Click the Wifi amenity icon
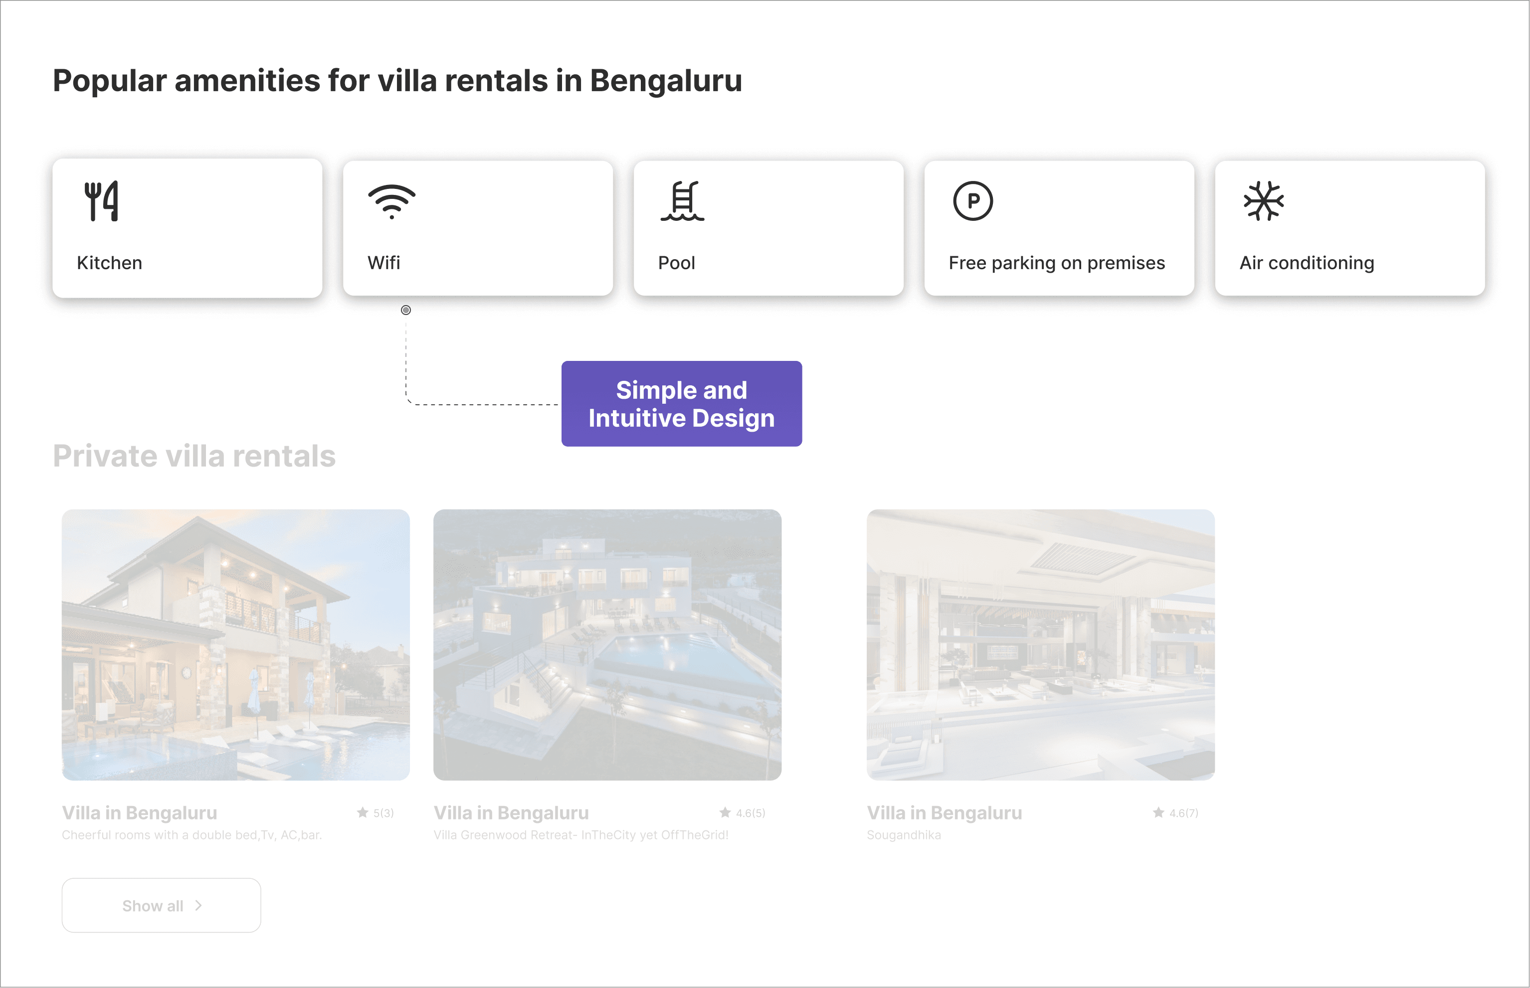This screenshot has width=1530, height=988. (391, 202)
